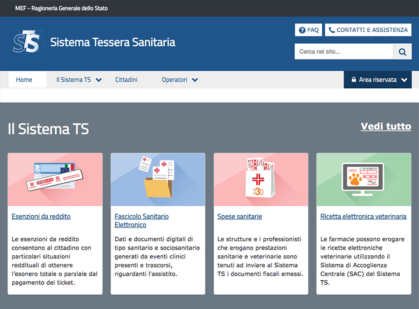Open the Esenzioni da reddito link
The height and width of the screenshot is (309, 419).
coord(41,217)
